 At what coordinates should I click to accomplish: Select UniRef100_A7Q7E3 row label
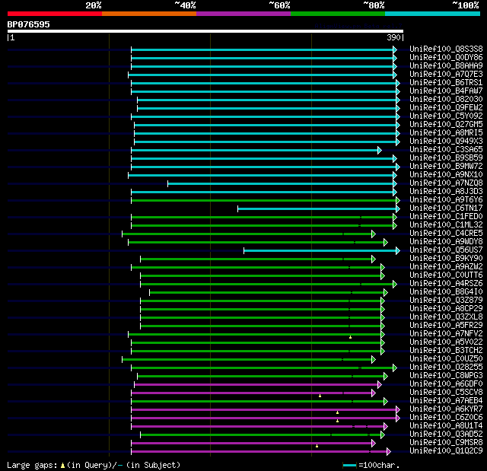446,75
